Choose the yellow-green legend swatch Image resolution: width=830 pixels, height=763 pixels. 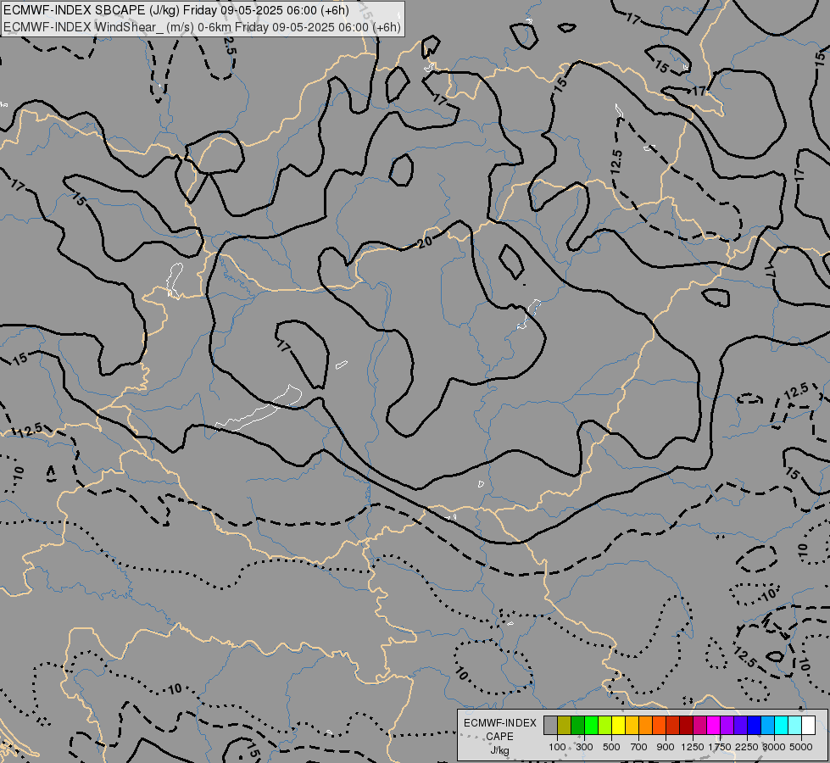[605, 726]
